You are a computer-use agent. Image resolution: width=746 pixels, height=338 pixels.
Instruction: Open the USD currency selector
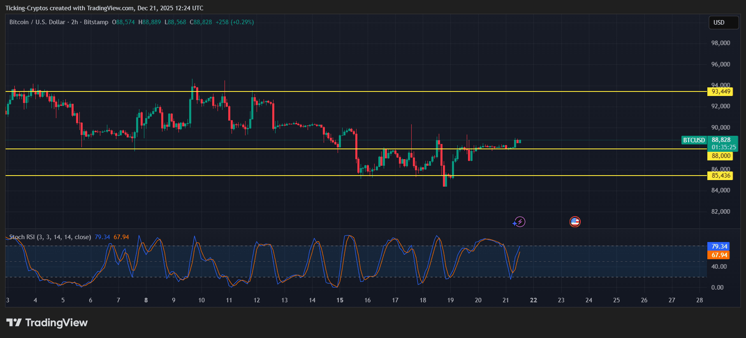click(724, 23)
